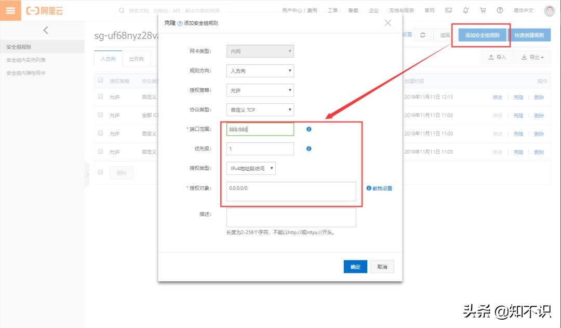
Task: Check the bottom select-all checkbox near 删除
Action: [101, 172]
